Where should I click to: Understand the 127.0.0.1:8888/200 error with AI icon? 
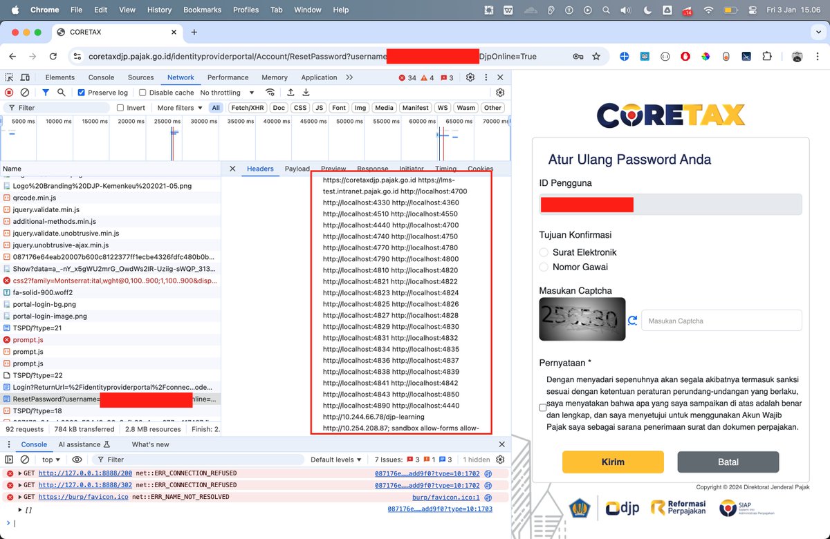488,473
